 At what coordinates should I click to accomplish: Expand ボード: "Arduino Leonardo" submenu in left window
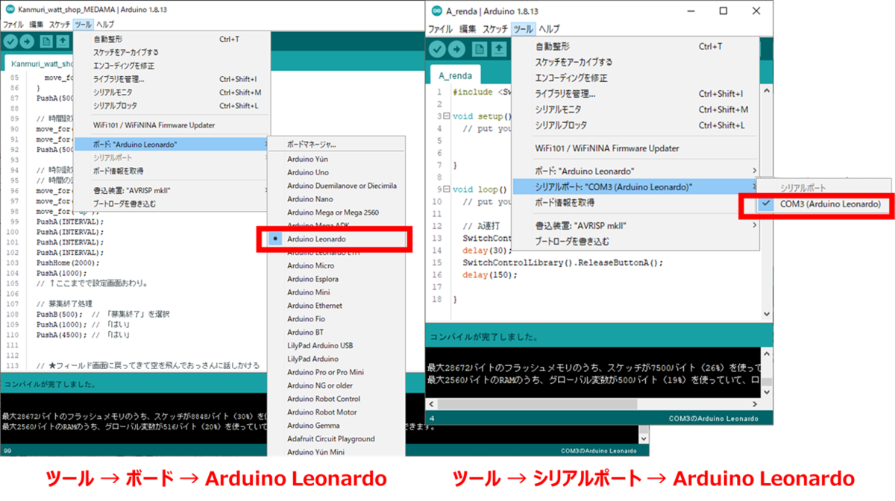coord(172,144)
